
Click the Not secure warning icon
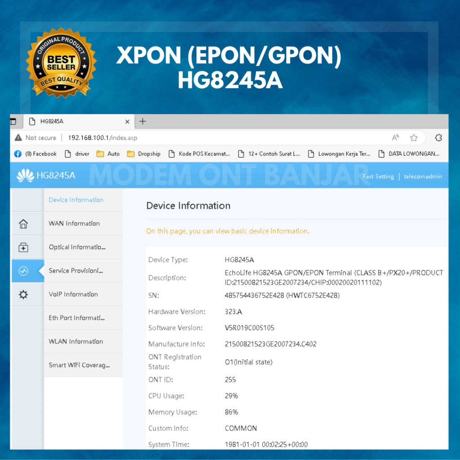click(x=18, y=138)
